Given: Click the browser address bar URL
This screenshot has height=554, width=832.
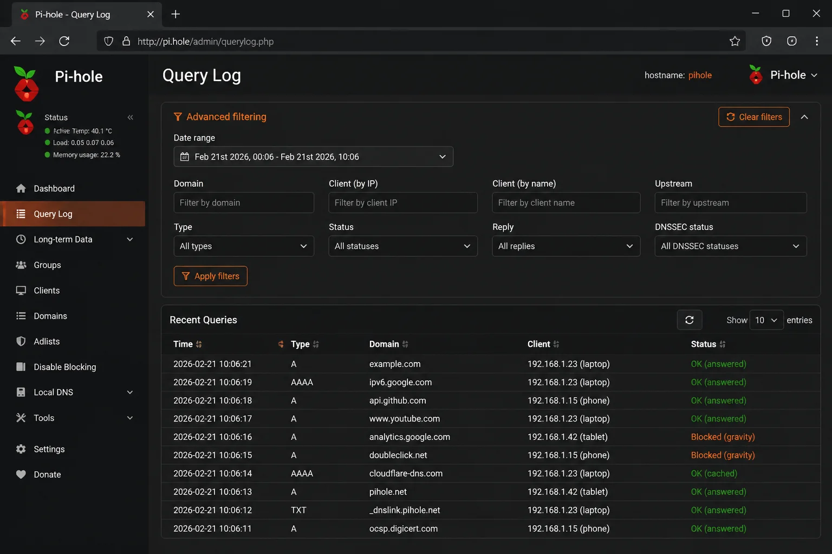Looking at the screenshot, I should pyautogui.click(x=205, y=42).
